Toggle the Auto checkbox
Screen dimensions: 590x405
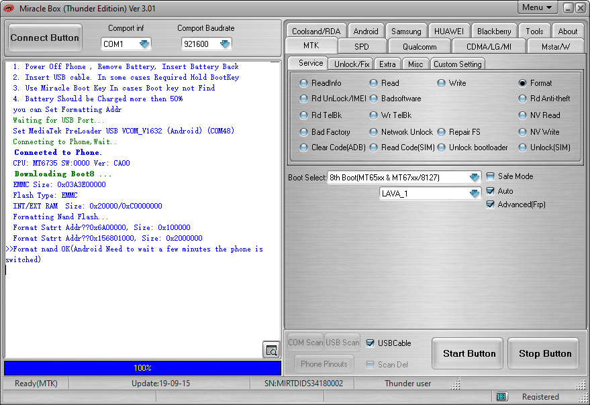(490, 191)
